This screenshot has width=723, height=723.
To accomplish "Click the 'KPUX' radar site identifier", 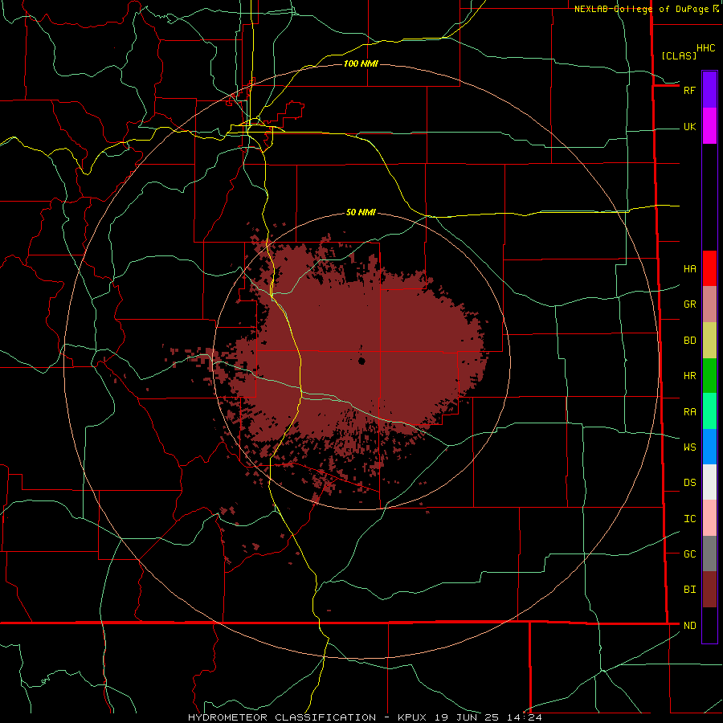I will [x=412, y=717].
